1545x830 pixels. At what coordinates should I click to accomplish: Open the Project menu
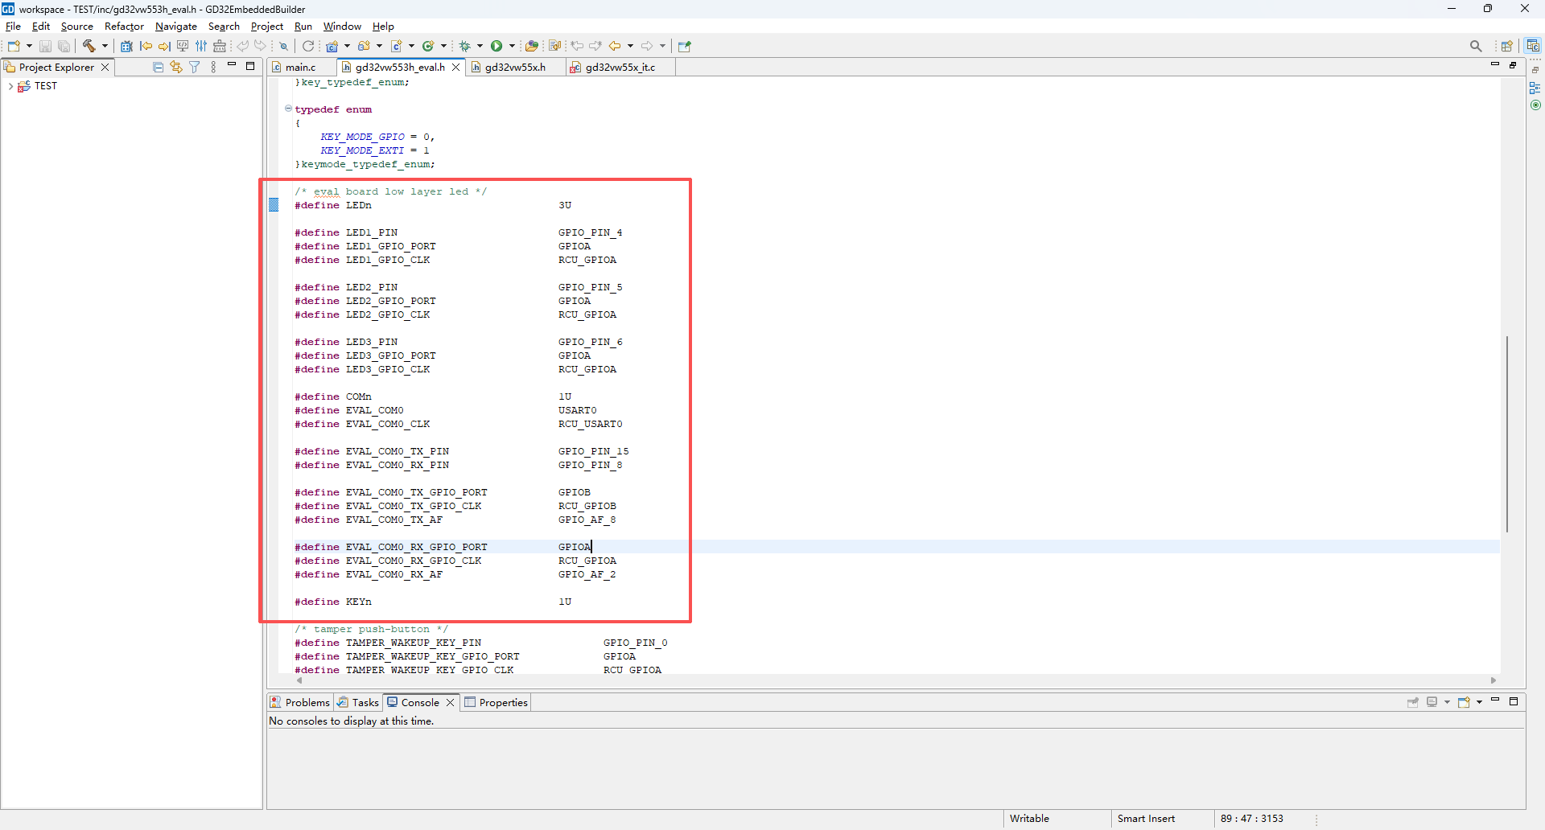[266, 27]
